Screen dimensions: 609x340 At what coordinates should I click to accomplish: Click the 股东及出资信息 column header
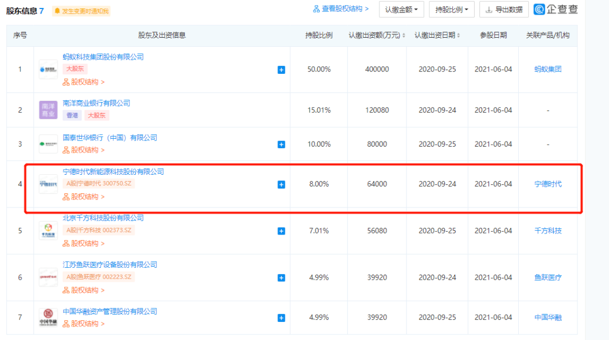(162, 36)
